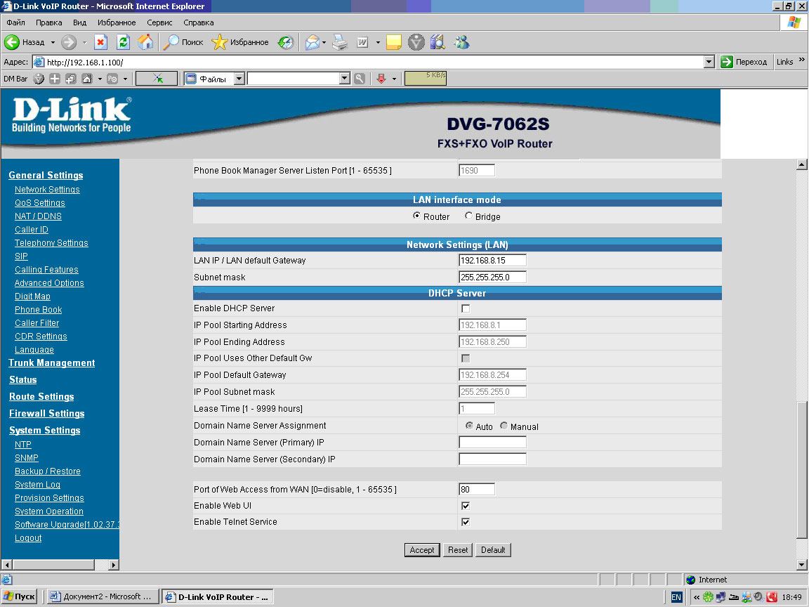
Task: Click the Refresh page icon
Action: pyautogui.click(x=123, y=42)
